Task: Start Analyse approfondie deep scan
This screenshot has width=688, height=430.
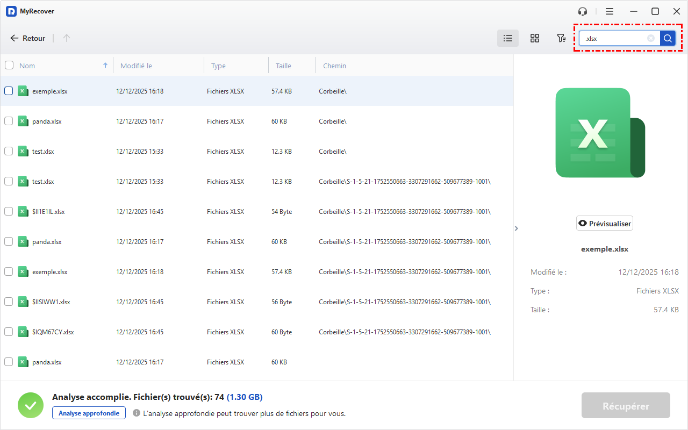Action: click(89, 413)
